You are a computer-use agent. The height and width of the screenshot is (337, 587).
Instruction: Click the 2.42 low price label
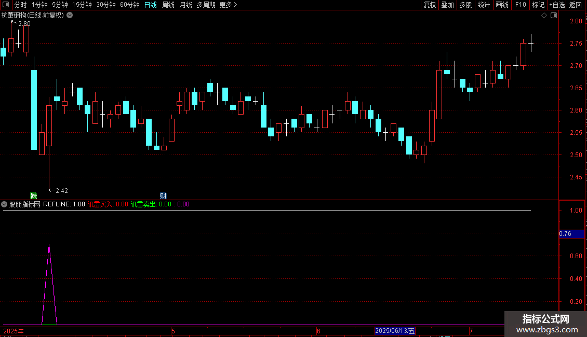click(x=62, y=191)
